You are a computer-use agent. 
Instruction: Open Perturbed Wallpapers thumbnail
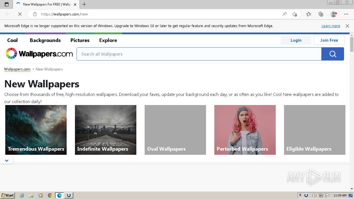245,130
